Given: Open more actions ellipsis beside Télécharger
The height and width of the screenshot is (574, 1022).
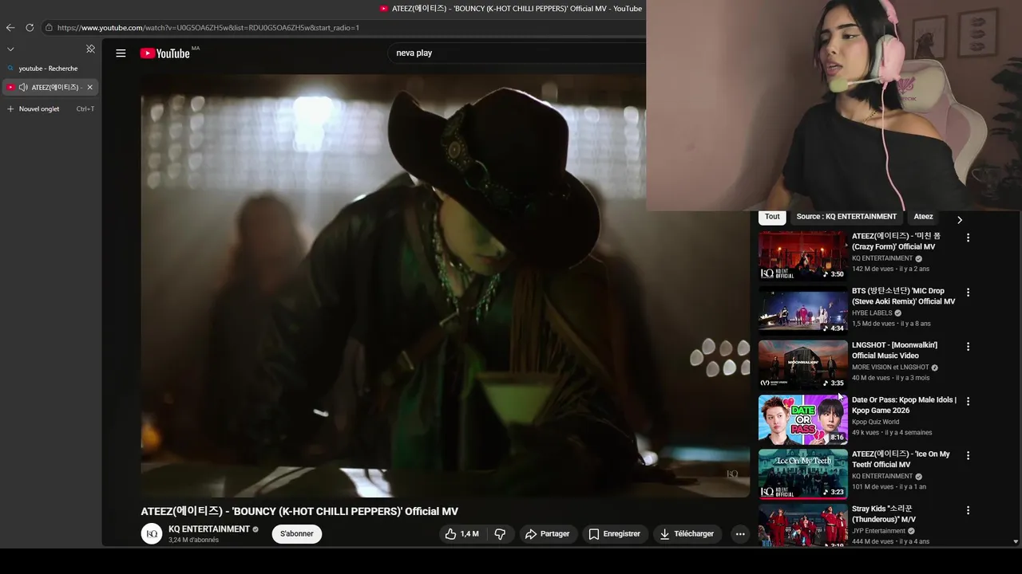Looking at the screenshot, I should click(x=740, y=534).
